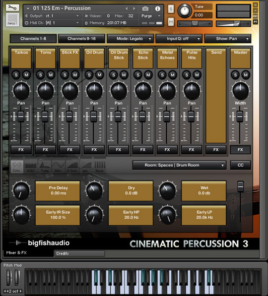Open the Credits tab
Viewport: 268px width, 296px height.
click(x=79, y=253)
